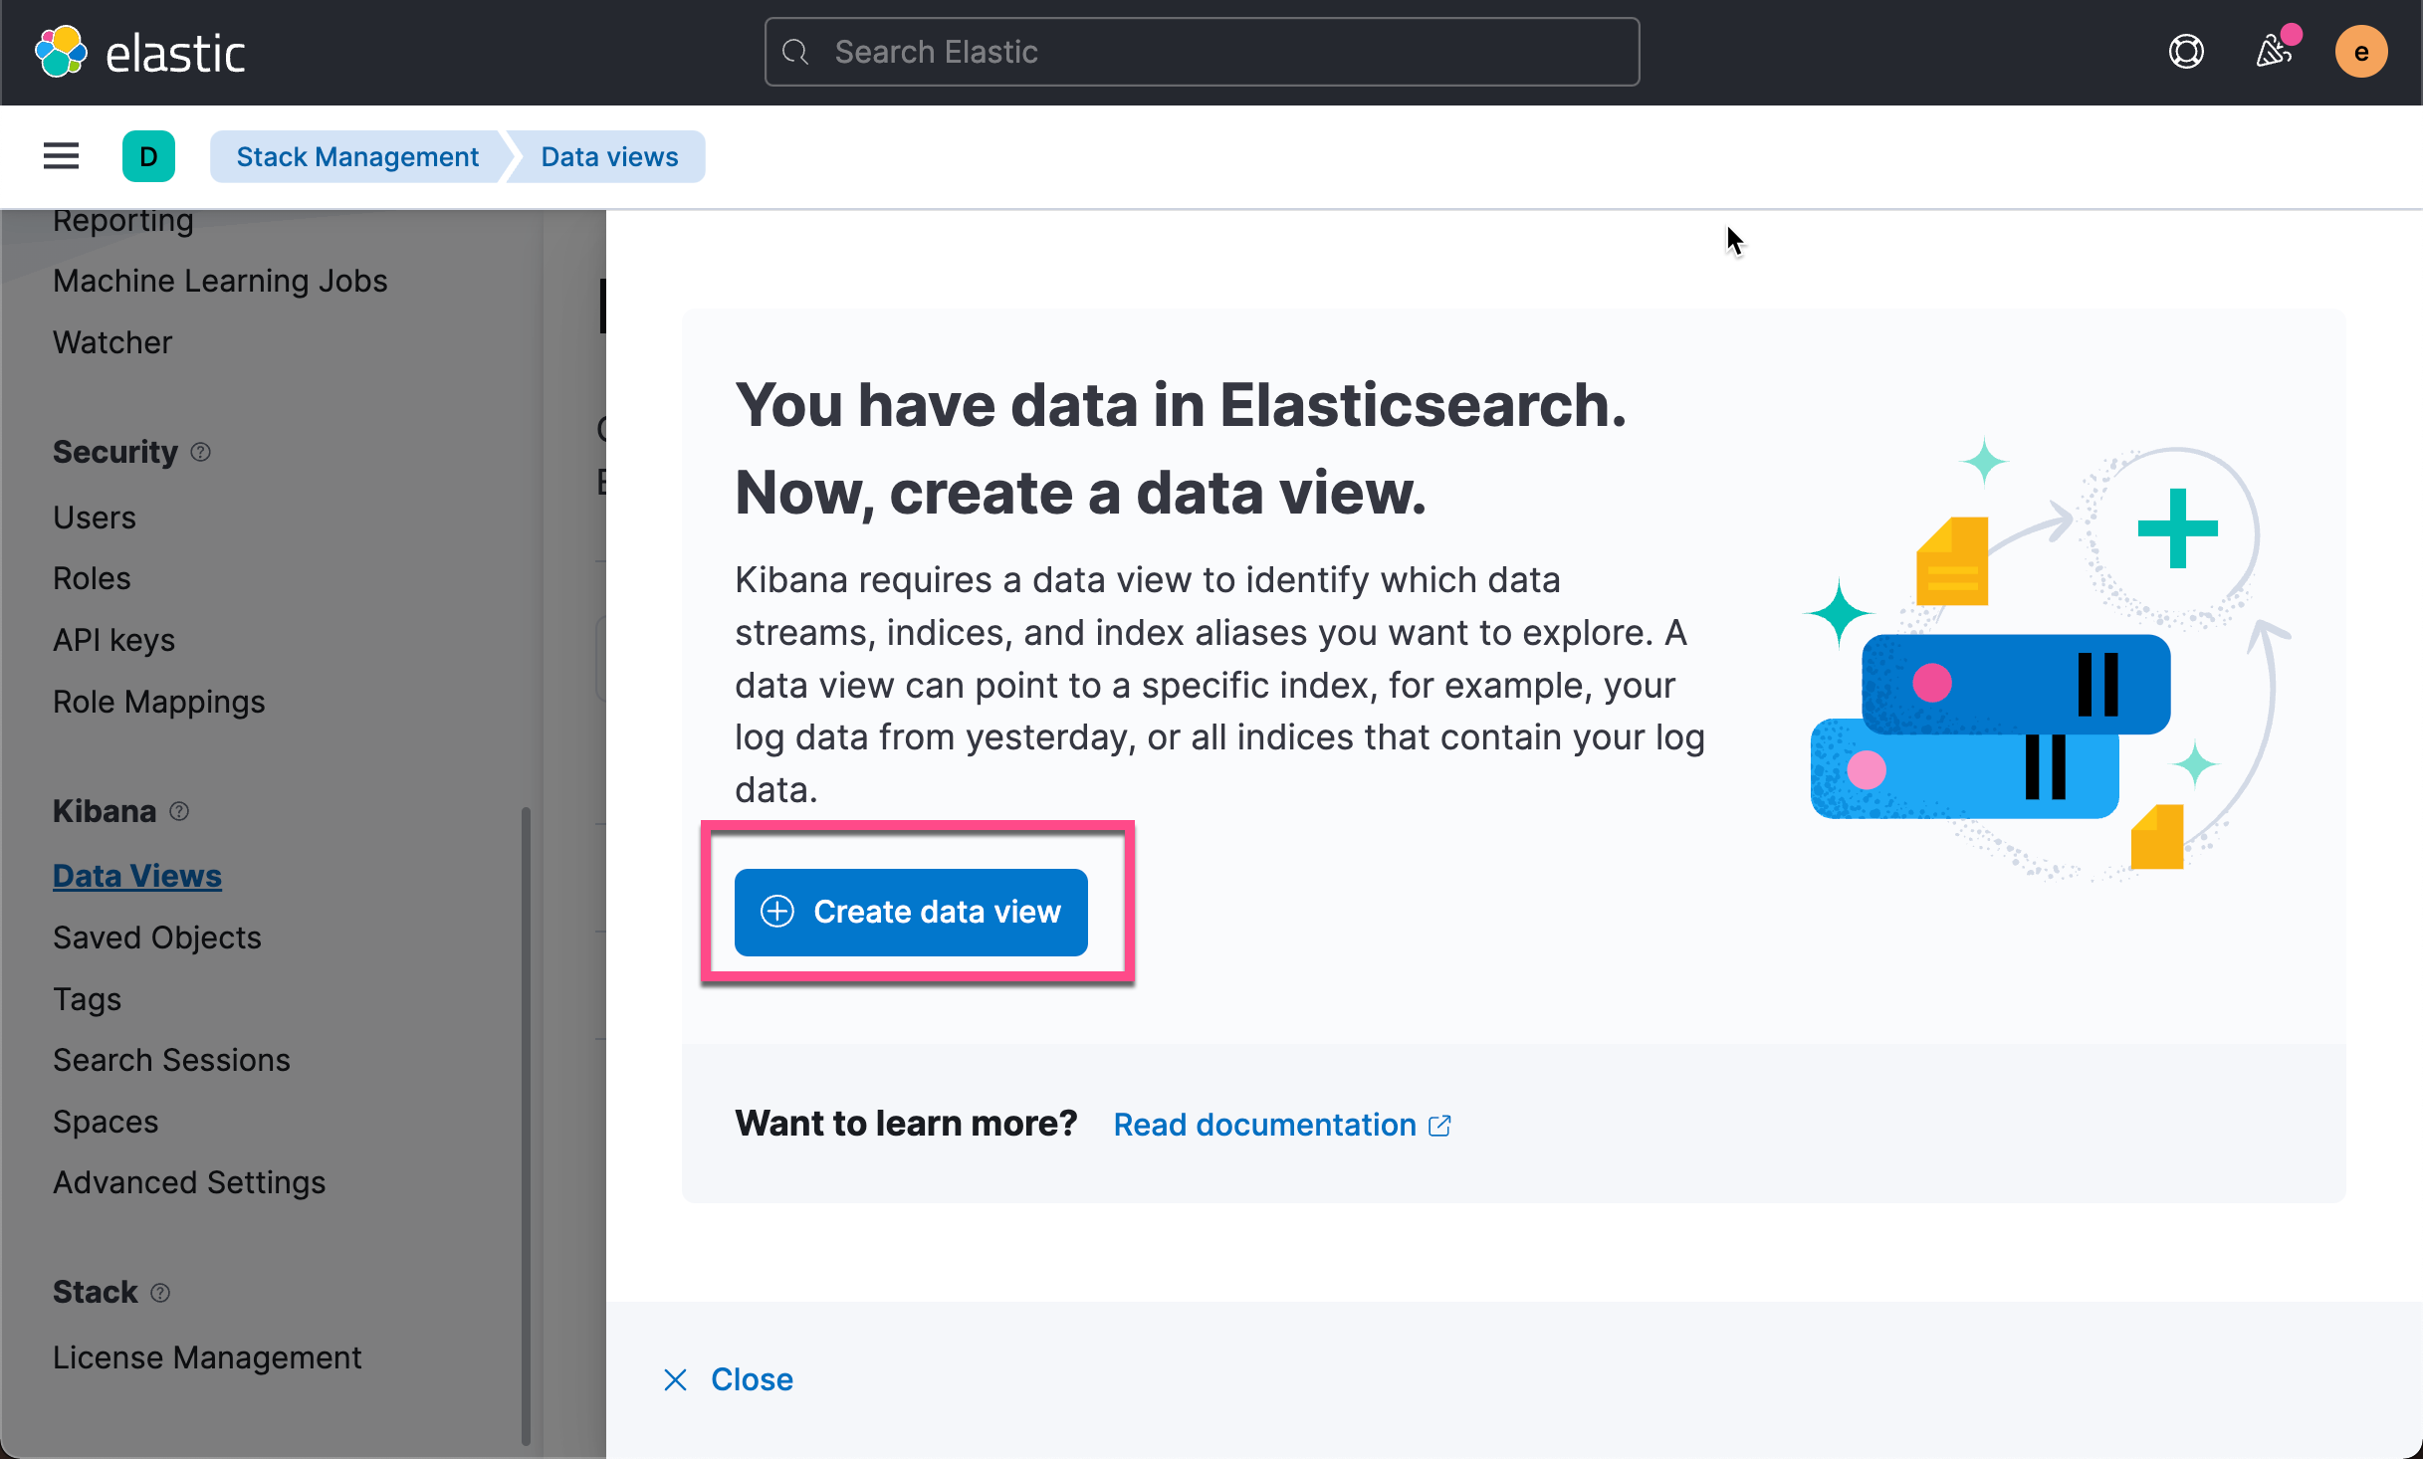
Task: Click the Security section help icon
Action: [x=201, y=453]
